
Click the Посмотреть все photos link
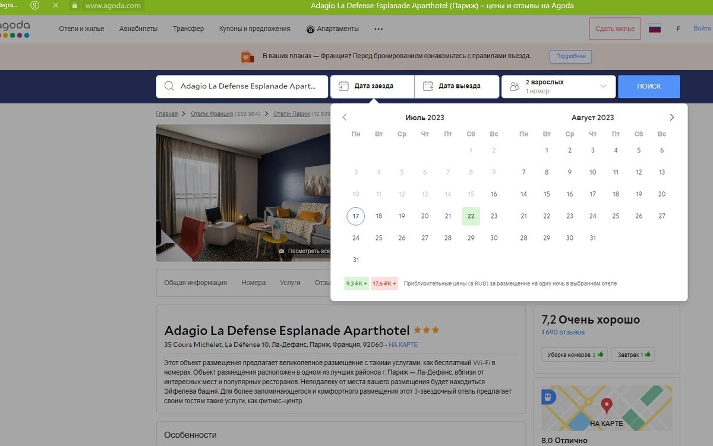pos(304,251)
